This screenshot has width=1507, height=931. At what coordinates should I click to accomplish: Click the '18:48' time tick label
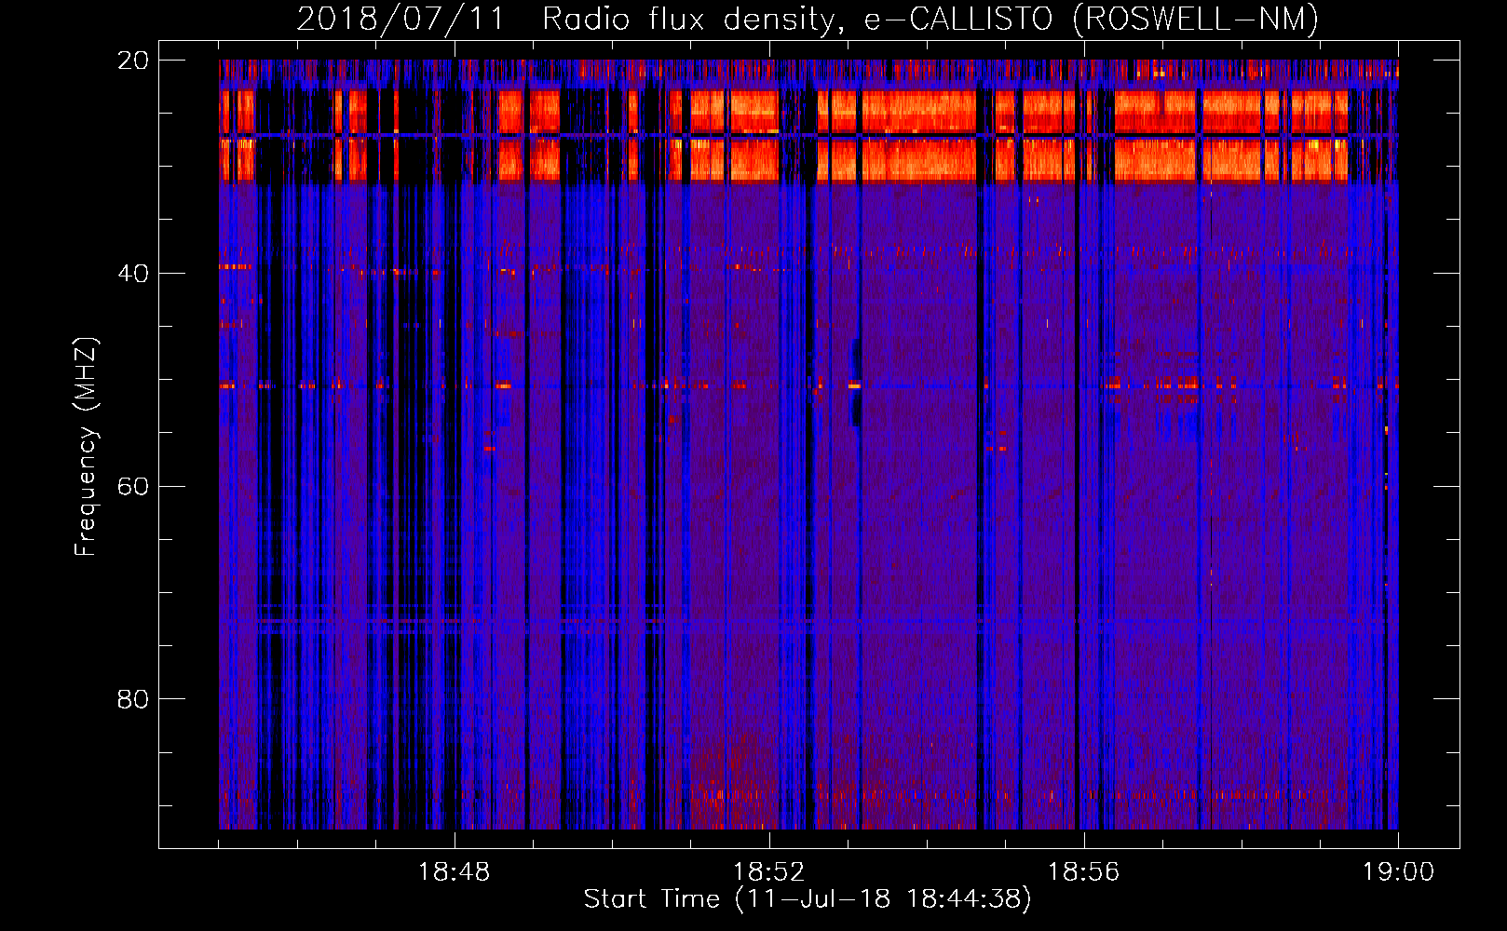coord(454,872)
